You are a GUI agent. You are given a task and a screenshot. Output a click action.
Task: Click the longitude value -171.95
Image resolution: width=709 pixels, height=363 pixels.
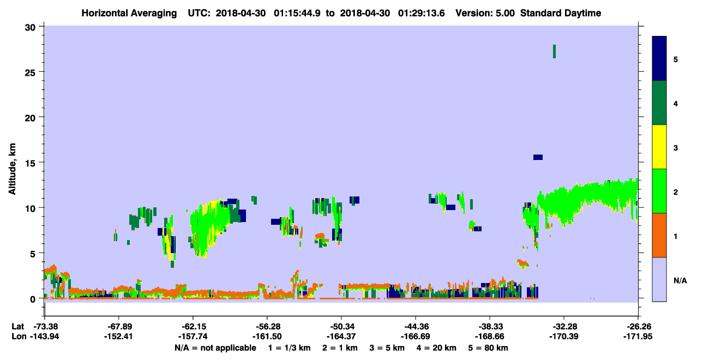tap(638, 337)
